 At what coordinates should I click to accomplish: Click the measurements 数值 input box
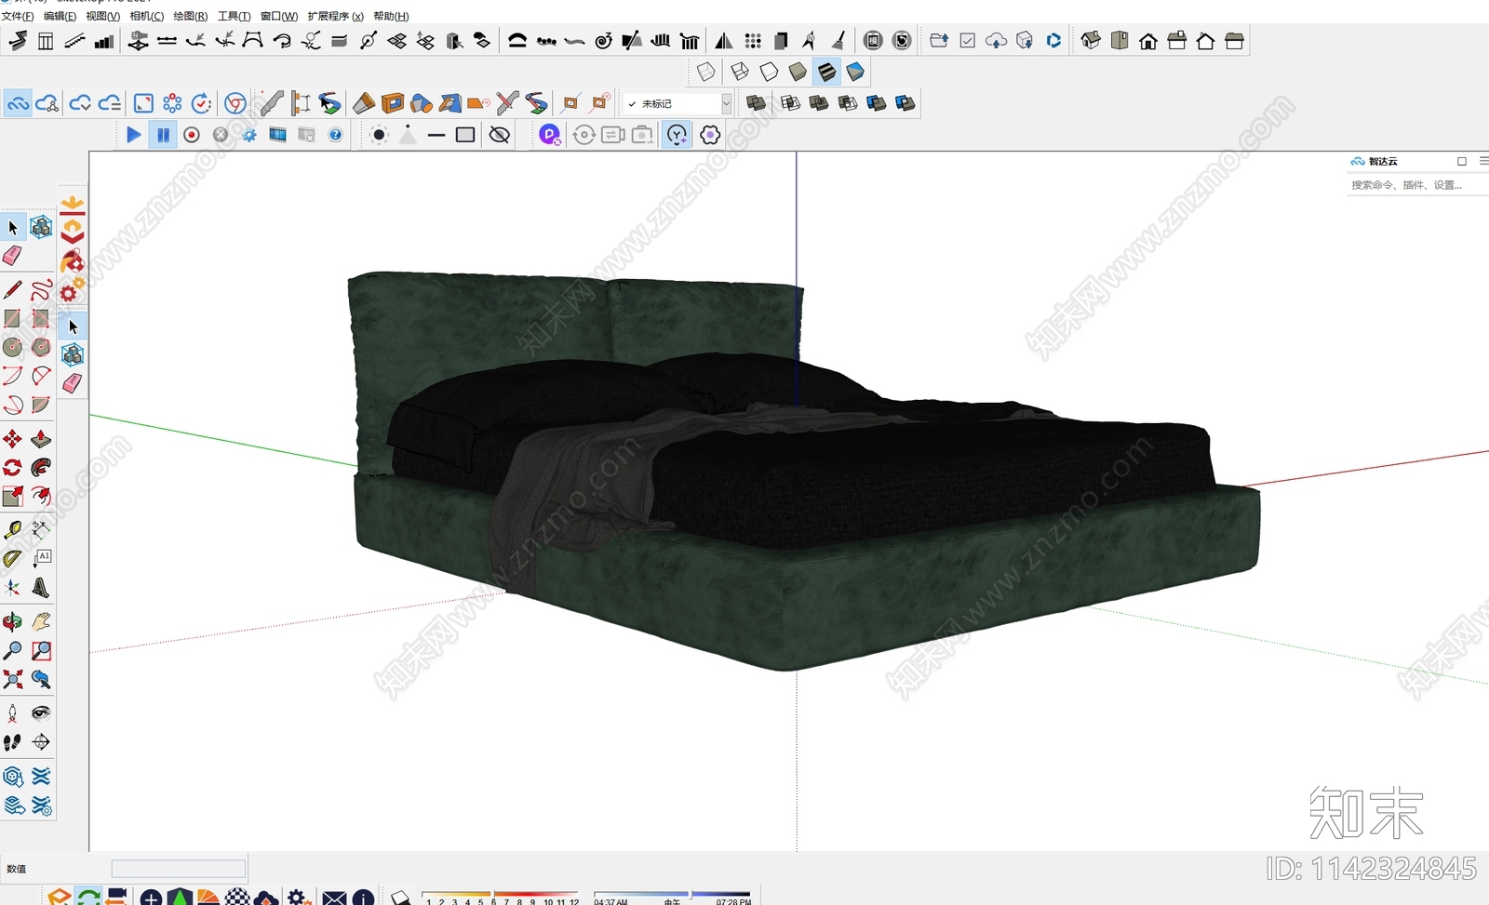(x=179, y=869)
